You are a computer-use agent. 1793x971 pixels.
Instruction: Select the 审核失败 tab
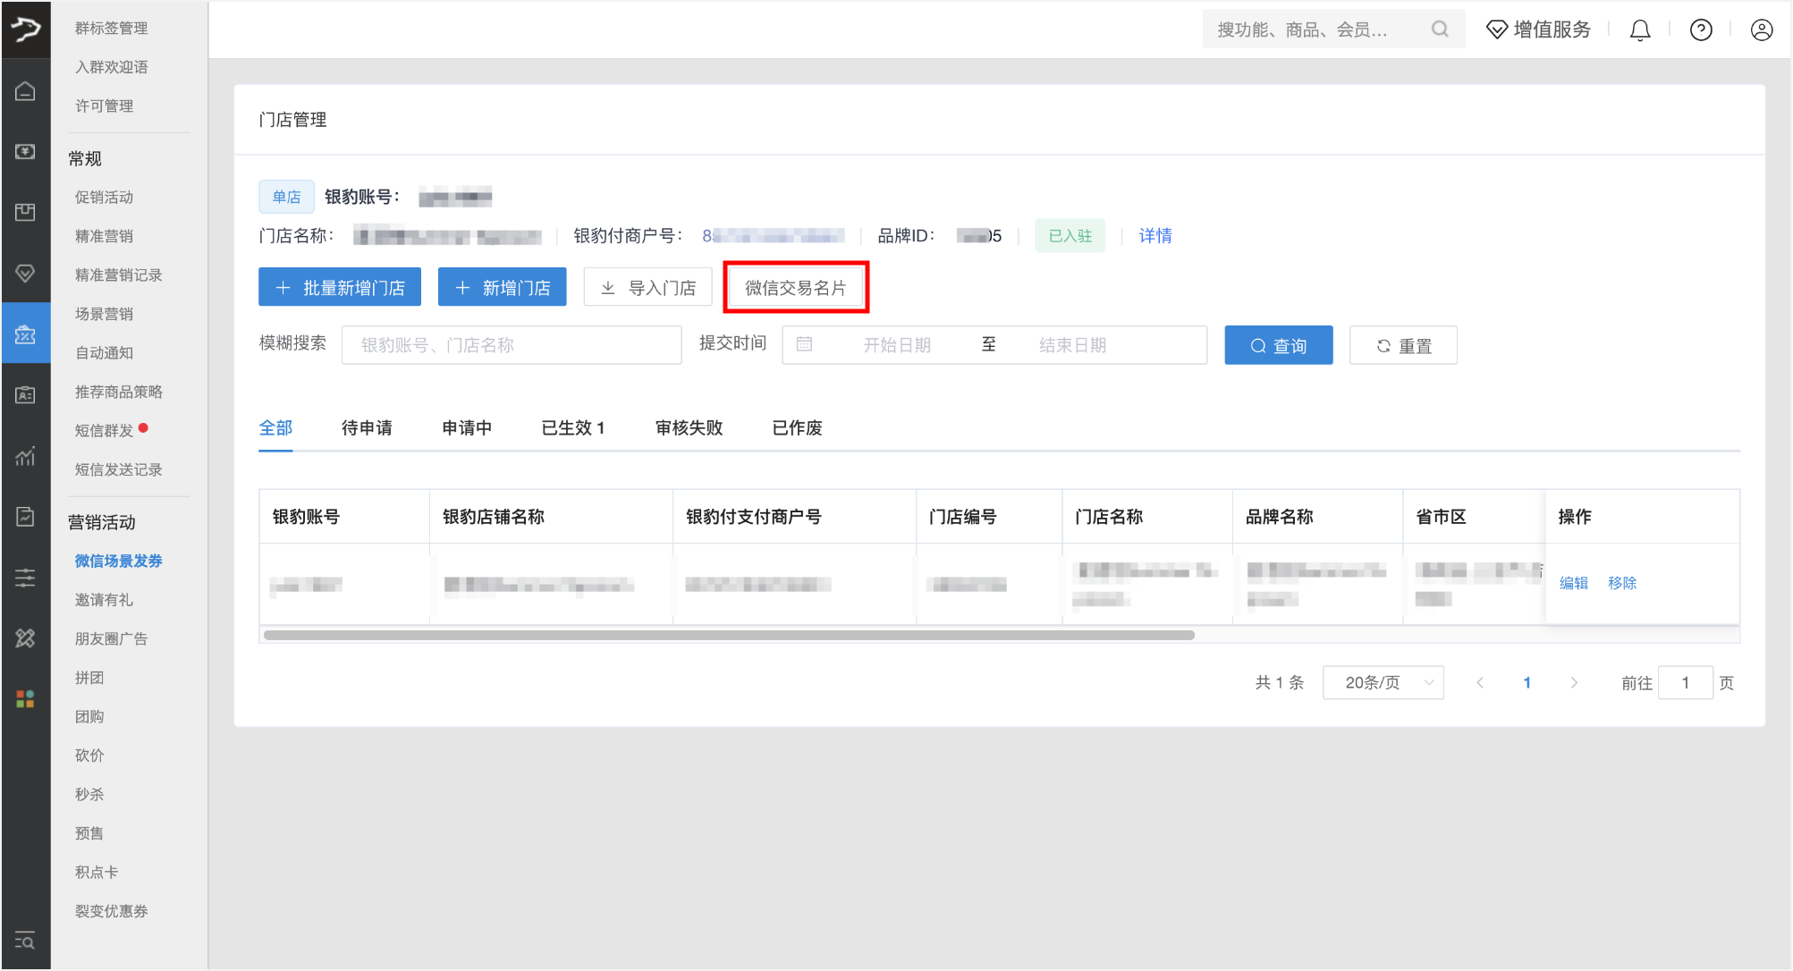(x=688, y=427)
